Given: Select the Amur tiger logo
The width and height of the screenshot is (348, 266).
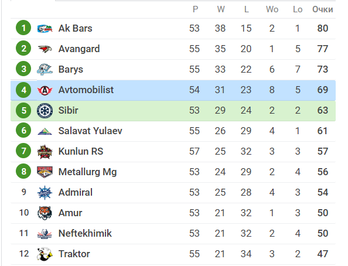Looking at the screenshot, I should click(45, 213).
